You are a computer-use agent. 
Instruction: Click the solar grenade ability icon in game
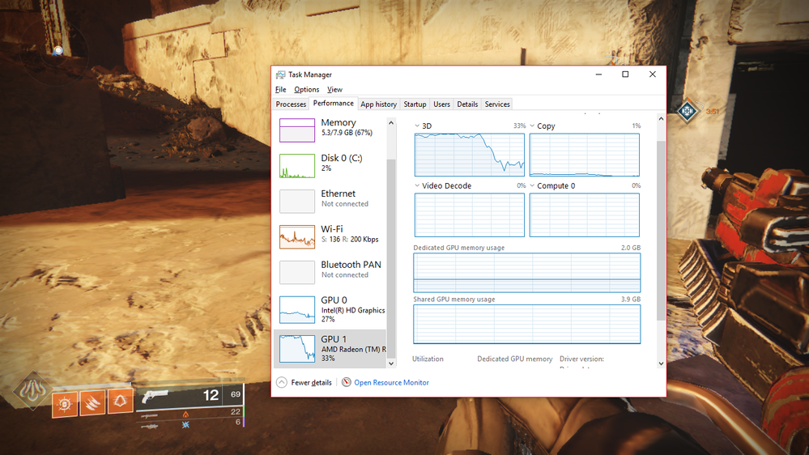pyautogui.click(x=65, y=403)
